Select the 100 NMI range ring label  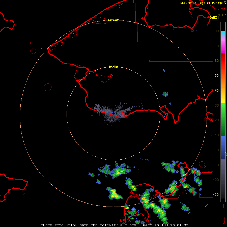click(113, 20)
